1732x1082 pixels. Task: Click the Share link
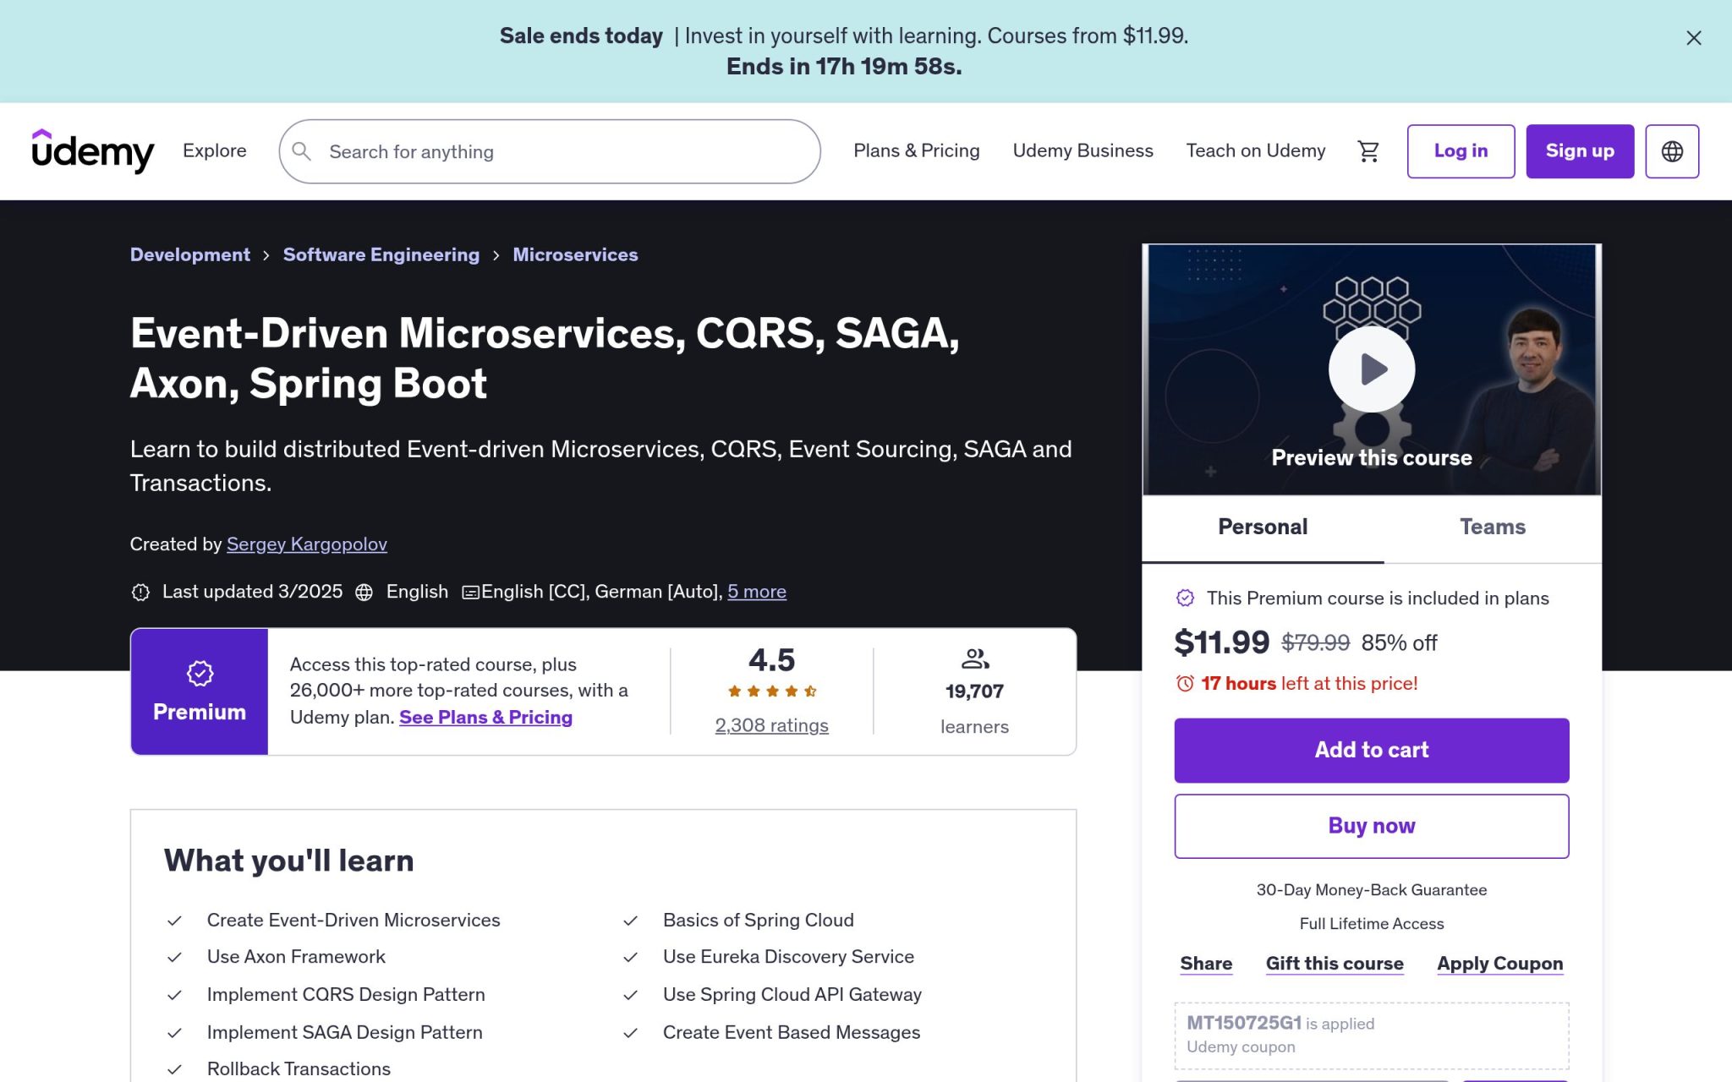[1206, 964]
